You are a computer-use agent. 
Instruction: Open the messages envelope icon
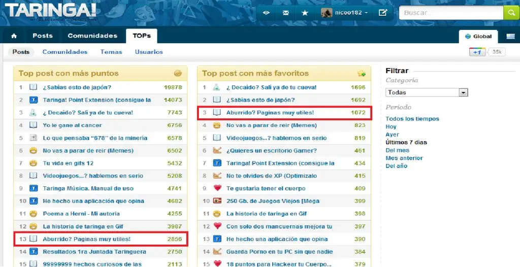(x=285, y=13)
